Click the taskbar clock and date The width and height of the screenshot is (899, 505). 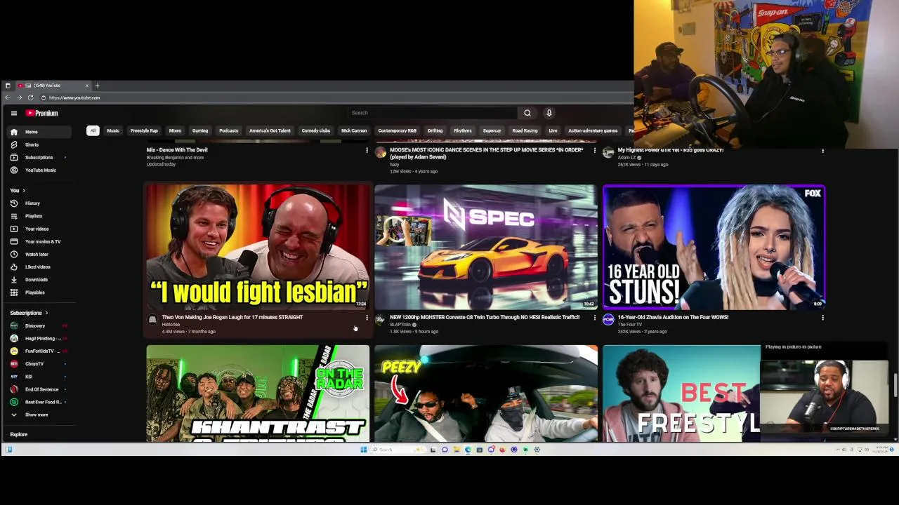(x=881, y=450)
